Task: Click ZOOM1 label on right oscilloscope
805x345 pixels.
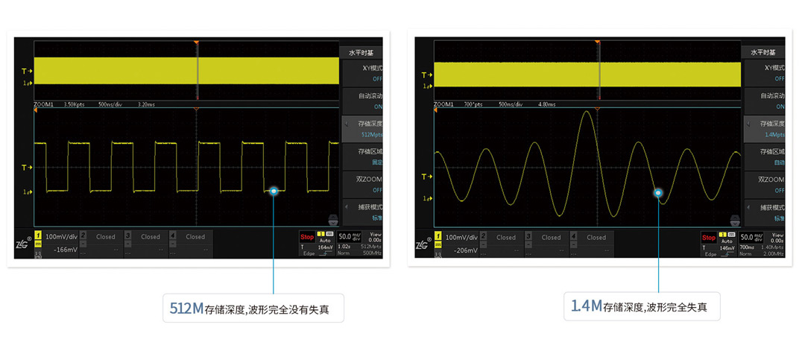Action: click(x=444, y=104)
